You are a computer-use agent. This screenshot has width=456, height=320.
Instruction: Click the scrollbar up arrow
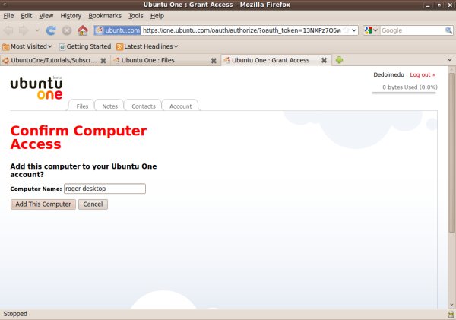(x=451, y=69)
